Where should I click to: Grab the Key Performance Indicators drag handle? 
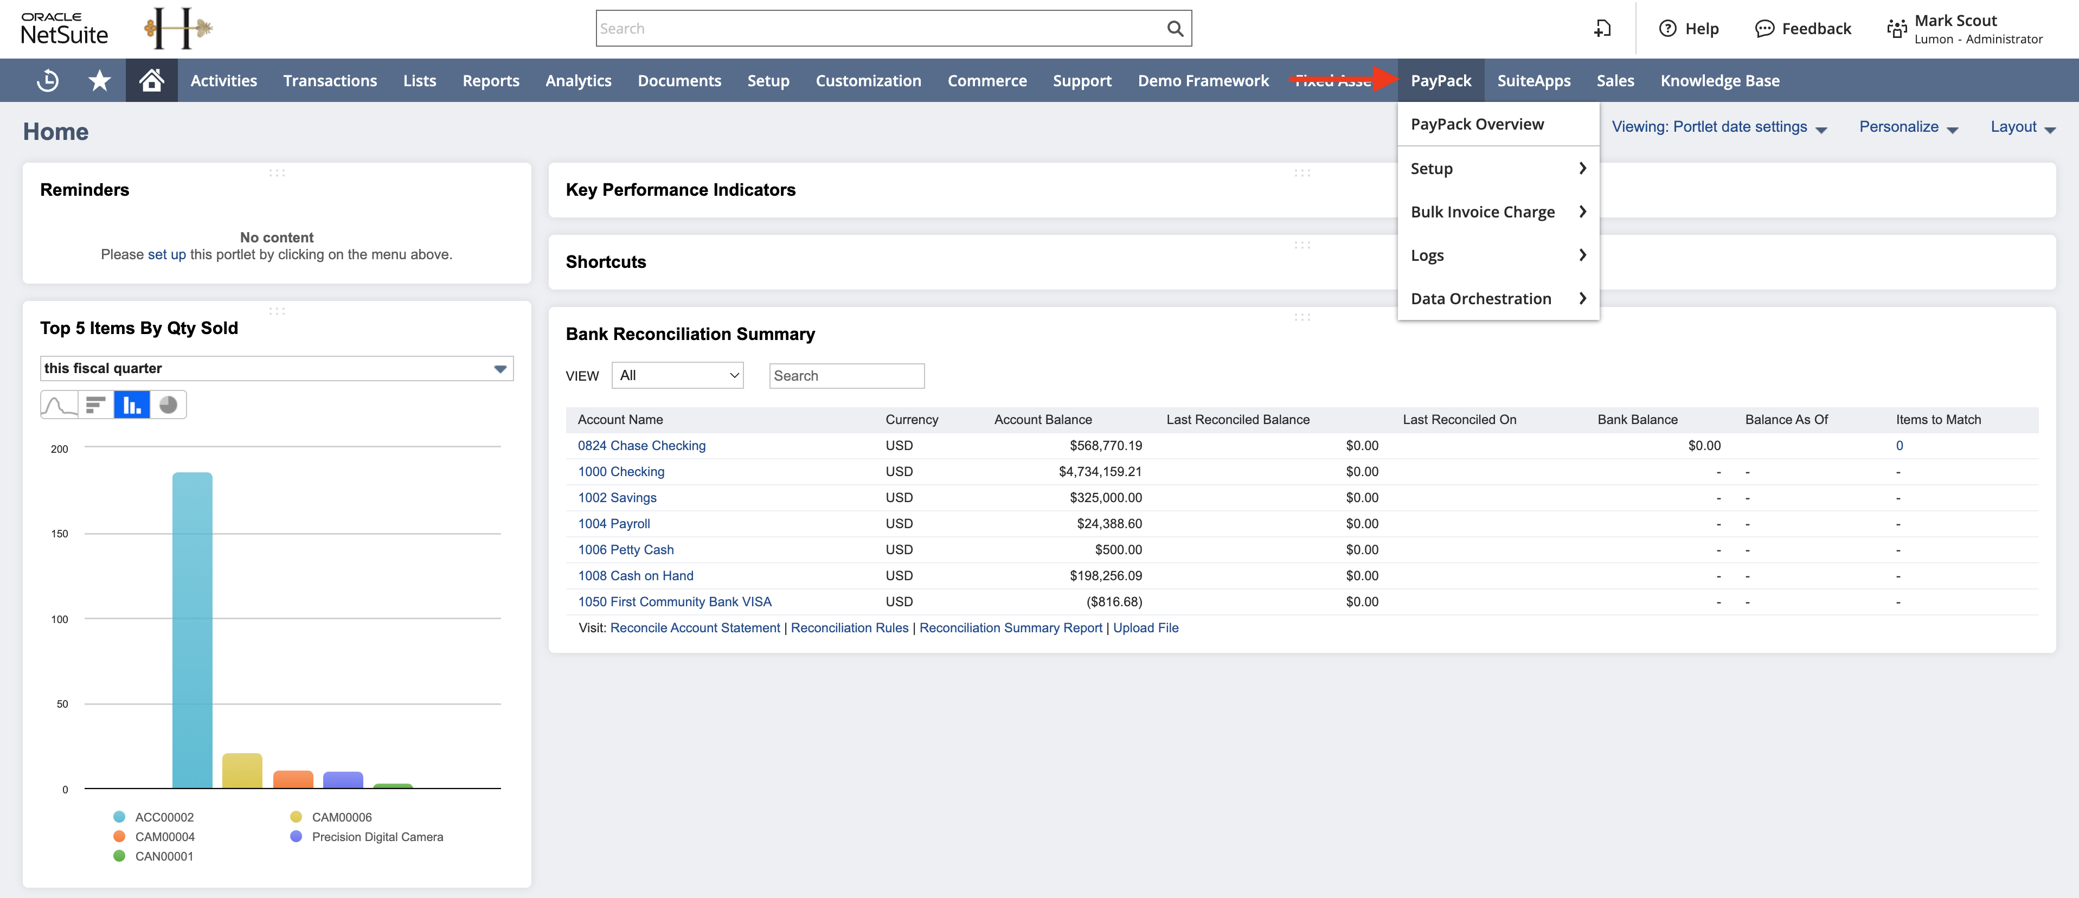coord(1302,172)
